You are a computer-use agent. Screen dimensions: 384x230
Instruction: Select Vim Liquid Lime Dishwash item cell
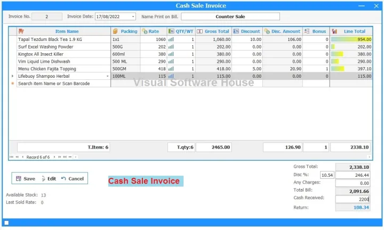click(63, 61)
